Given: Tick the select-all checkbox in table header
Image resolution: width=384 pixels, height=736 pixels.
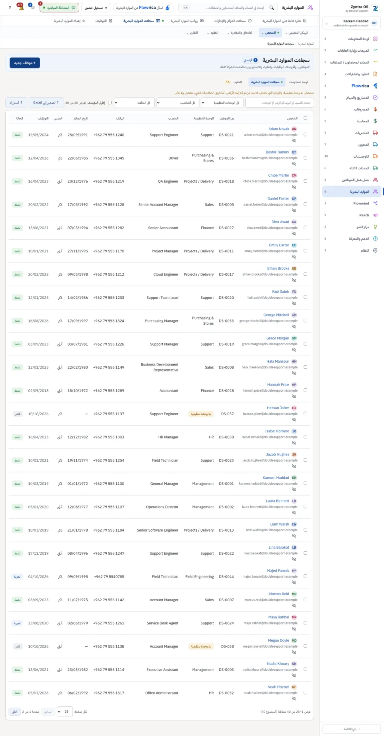Looking at the screenshot, I should [306, 118].
